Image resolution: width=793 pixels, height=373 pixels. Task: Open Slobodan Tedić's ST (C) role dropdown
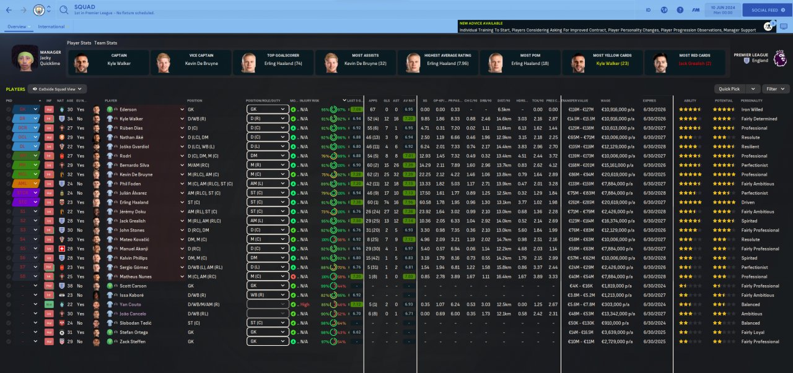[268, 323]
